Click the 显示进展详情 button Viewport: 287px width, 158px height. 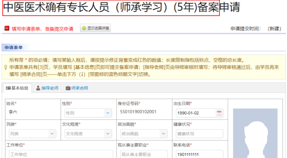95,28
